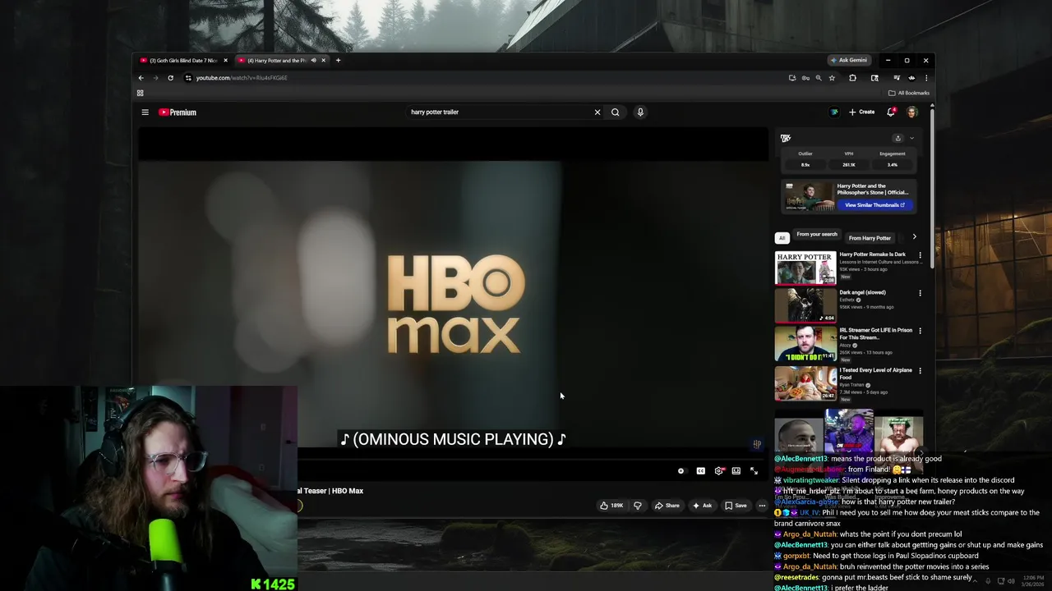Open the browser extensions puzzle icon
1052x591 pixels.
(x=852, y=78)
